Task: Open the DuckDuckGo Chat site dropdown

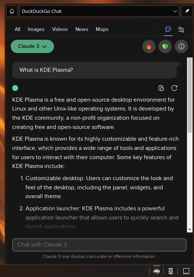Action: tap(99, 11)
